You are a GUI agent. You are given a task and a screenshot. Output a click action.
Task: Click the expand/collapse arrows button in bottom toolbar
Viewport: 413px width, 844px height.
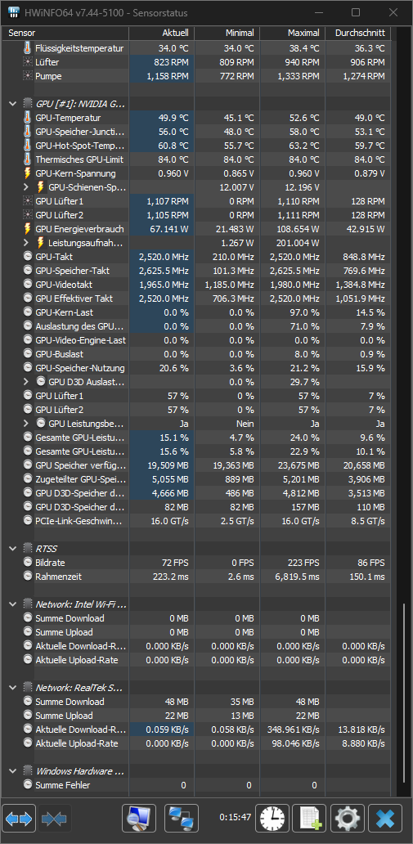point(20,819)
